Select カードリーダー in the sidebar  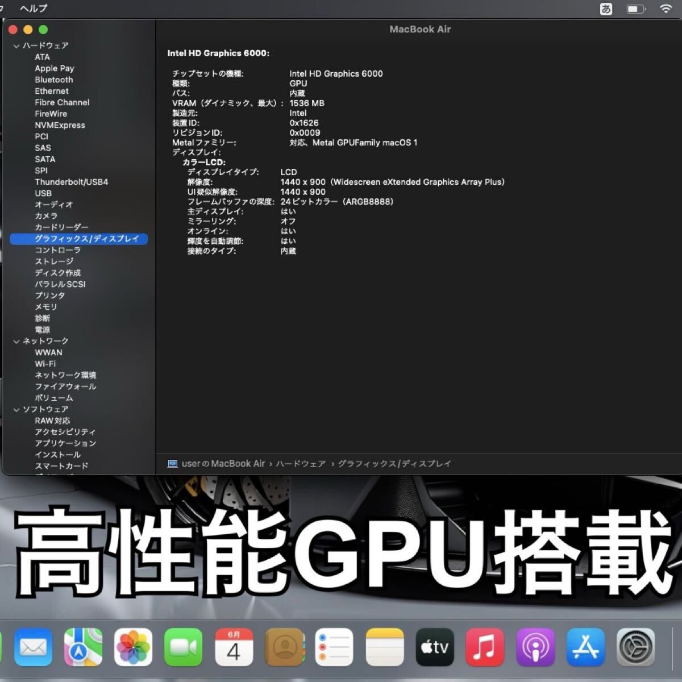tap(61, 227)
